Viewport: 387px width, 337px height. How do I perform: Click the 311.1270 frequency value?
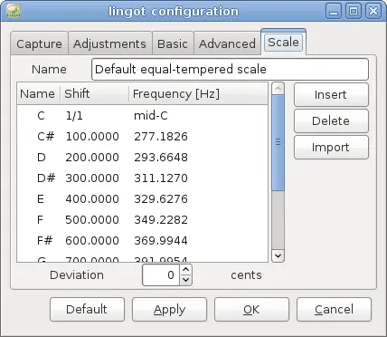pyautogui.click(x=161, y=178)
